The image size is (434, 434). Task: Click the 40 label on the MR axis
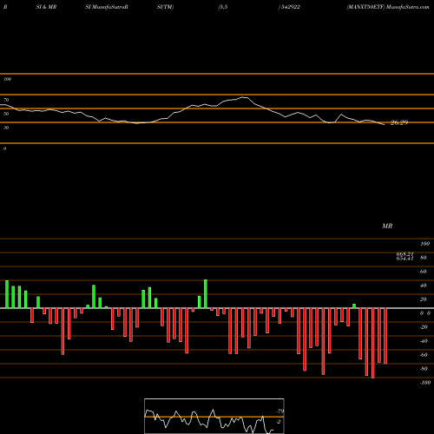tap(424, 286)
